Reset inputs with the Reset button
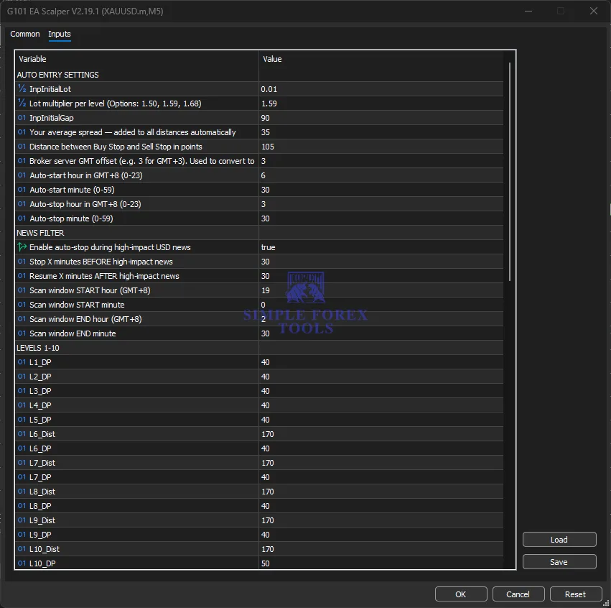This screenshot has height=608, width=611. tap(575, 594)
